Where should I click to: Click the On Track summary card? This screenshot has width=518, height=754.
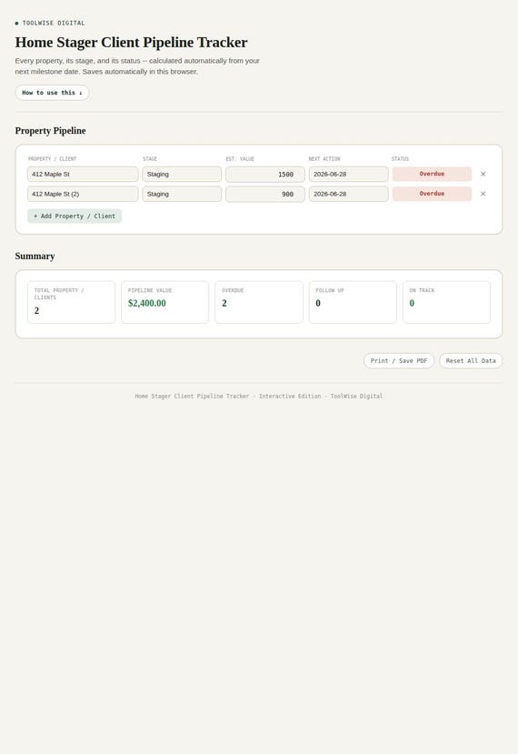pyautogui.click(x=446, y=302)
